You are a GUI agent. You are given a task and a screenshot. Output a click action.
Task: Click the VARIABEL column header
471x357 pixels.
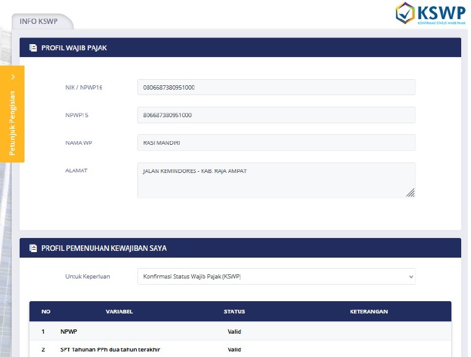coord(119,312)
